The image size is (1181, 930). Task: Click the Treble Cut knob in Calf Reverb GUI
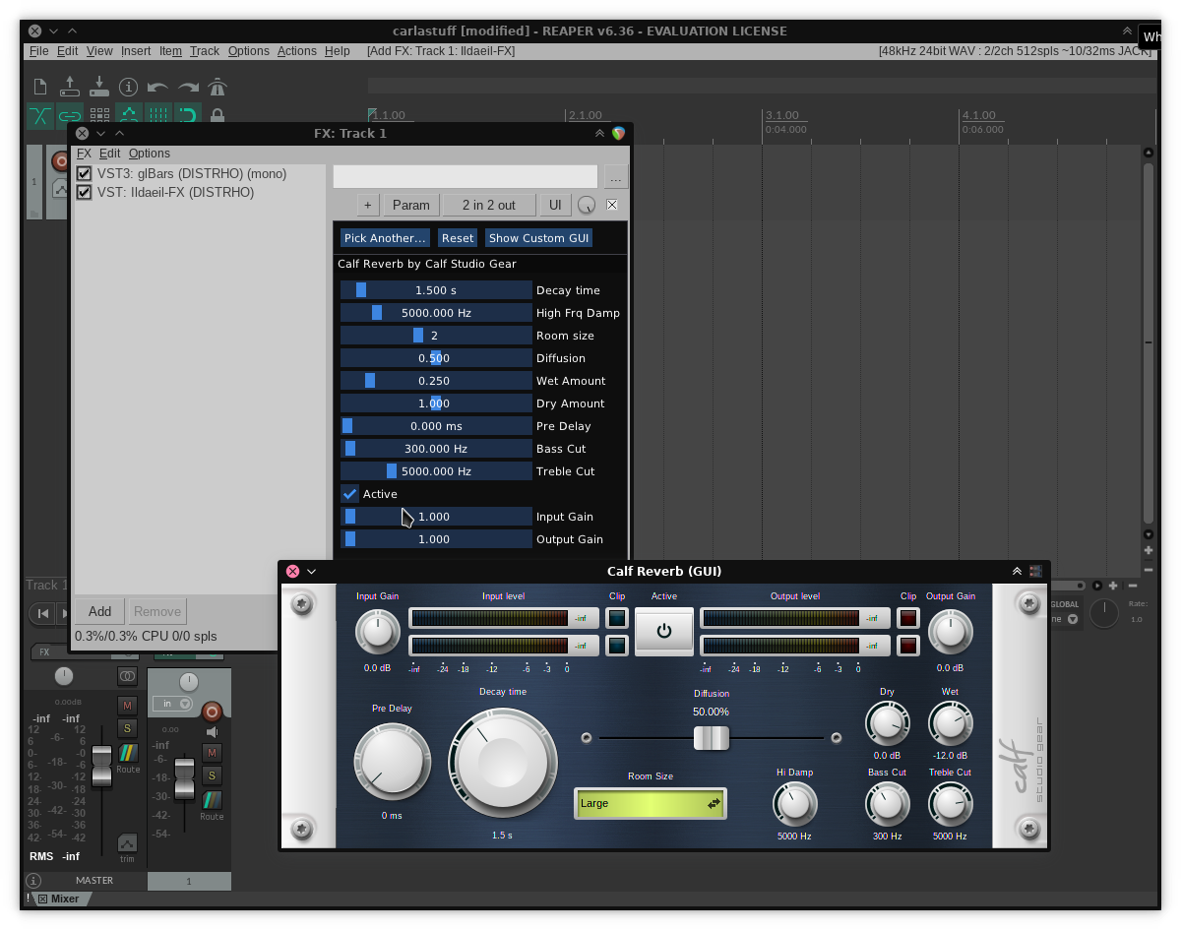pos(950,805)
